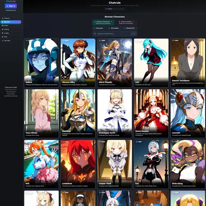Open the Newest First sort dropdown

point(130,28)
